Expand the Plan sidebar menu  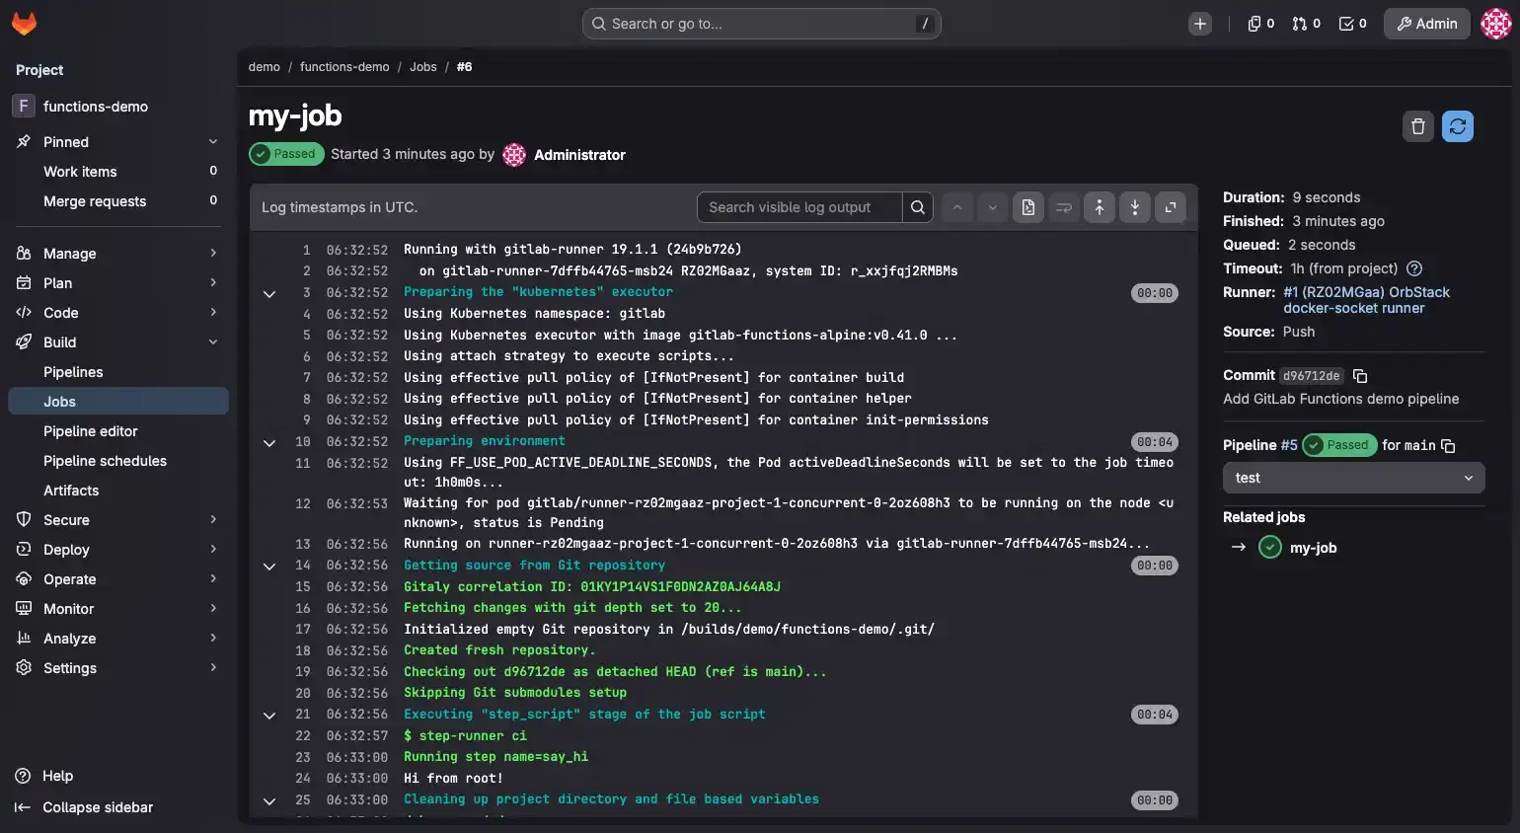click(118, 283)
